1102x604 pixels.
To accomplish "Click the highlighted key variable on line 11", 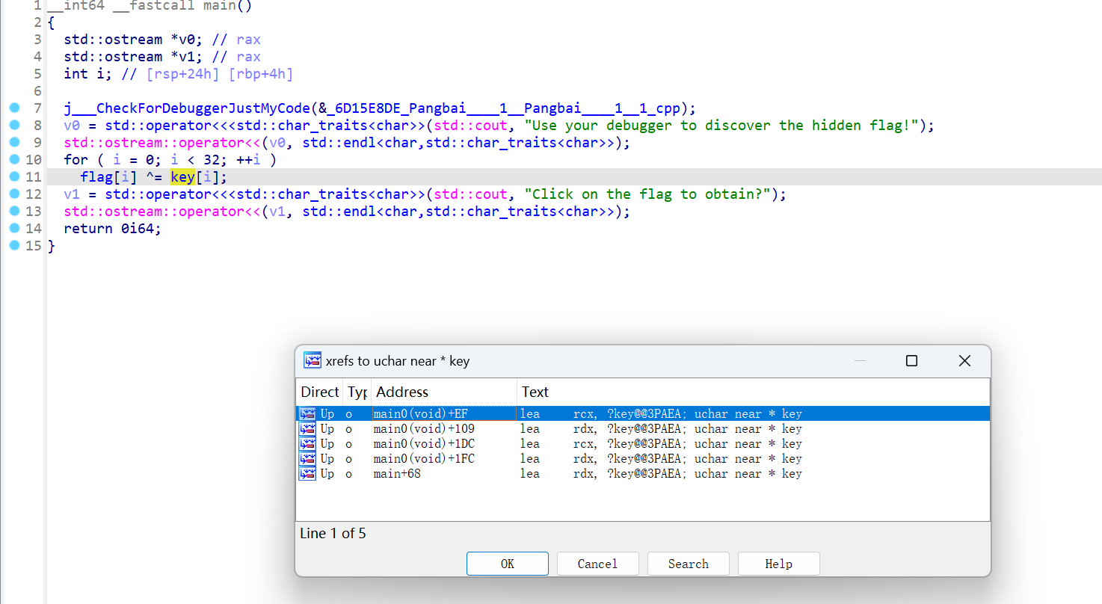I will click(182, 177).
